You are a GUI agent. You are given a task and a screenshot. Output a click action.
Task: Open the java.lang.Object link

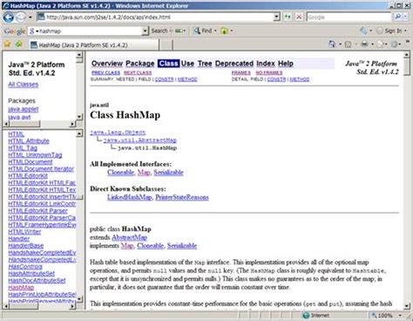(118, 133)
